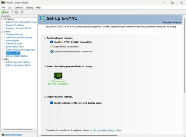Viewport: 186px width, 137px height.
Task: Open Adjust desktop color settings
Action: 19,37
